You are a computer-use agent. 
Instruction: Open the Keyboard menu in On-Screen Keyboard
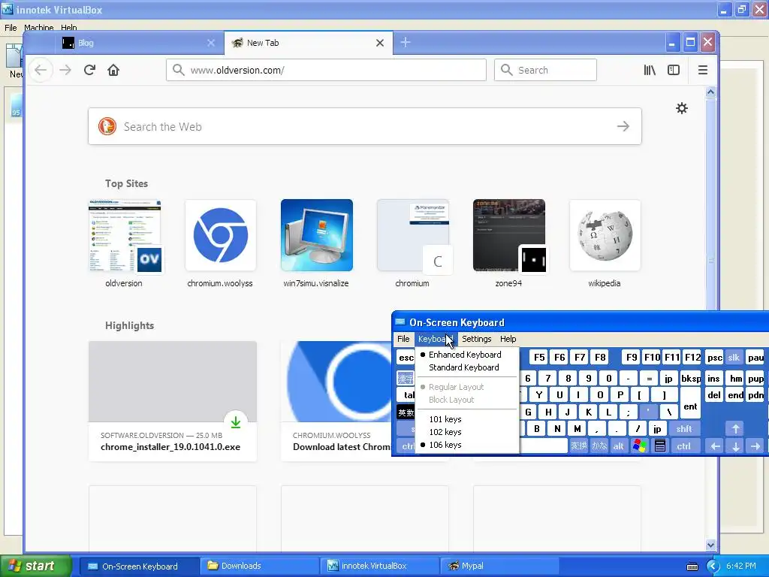435,339
